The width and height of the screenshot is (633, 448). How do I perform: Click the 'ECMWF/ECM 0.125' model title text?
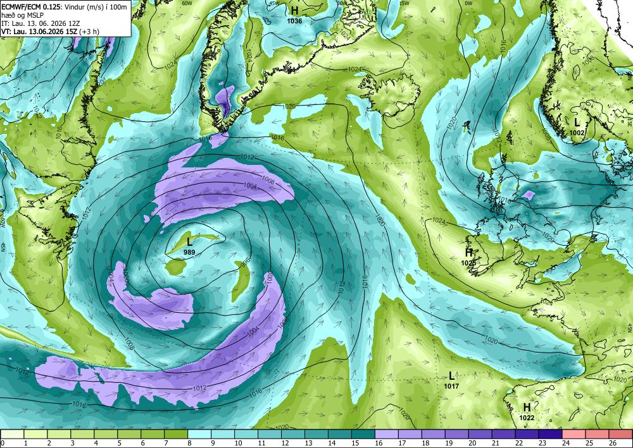click(x=32, y=7)
